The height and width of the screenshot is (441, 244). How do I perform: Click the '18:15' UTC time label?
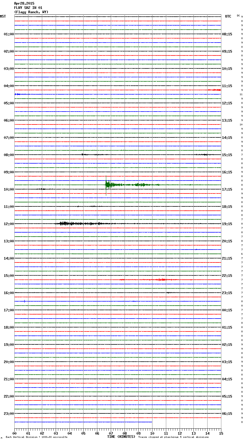[227, 207]
